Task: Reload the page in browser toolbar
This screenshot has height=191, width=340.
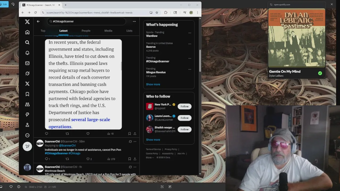Action: (x=35, y=12)
